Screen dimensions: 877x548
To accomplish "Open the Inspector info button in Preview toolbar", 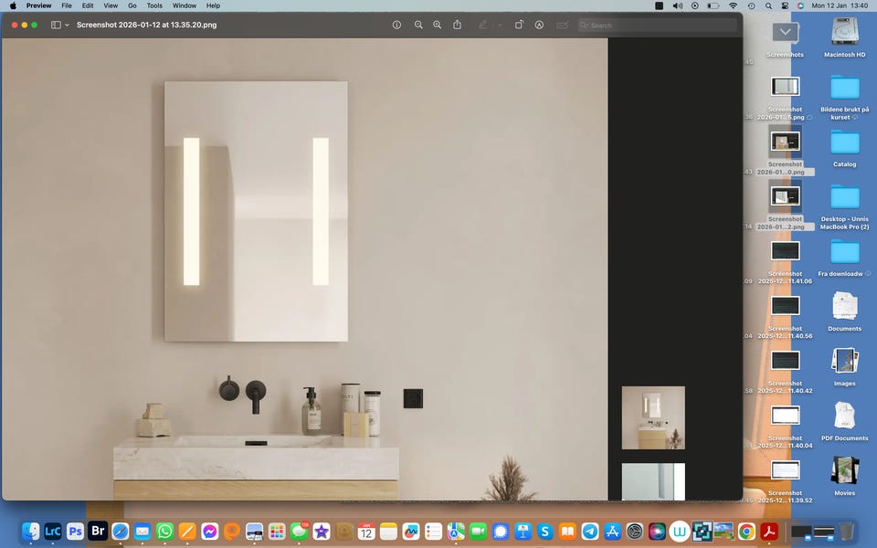I will coord(396,26).
